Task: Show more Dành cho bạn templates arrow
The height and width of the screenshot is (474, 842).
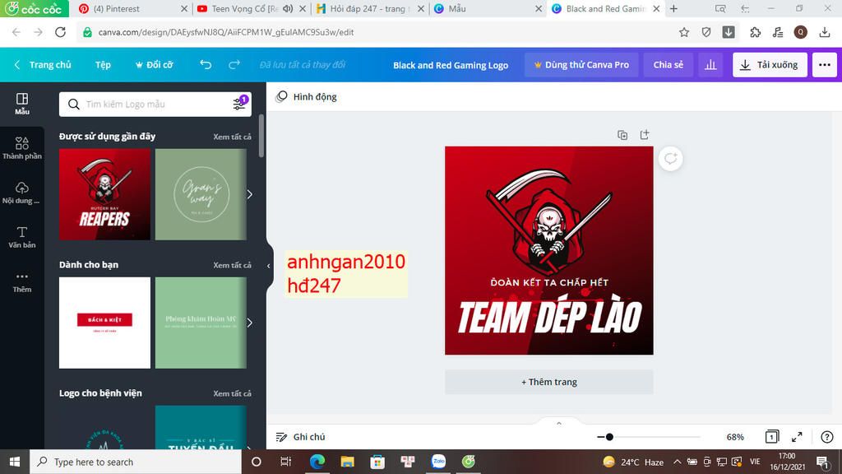Action: [250, 323]
